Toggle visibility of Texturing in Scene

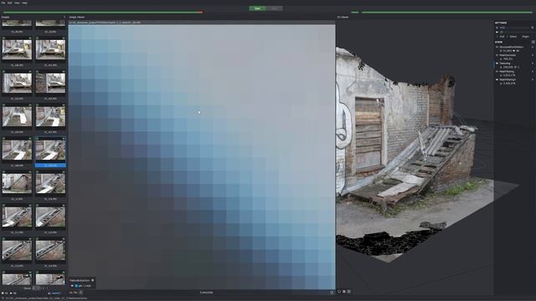pos(497,64)
